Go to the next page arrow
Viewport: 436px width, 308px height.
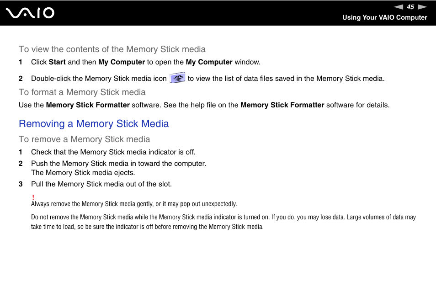[422, 7]
